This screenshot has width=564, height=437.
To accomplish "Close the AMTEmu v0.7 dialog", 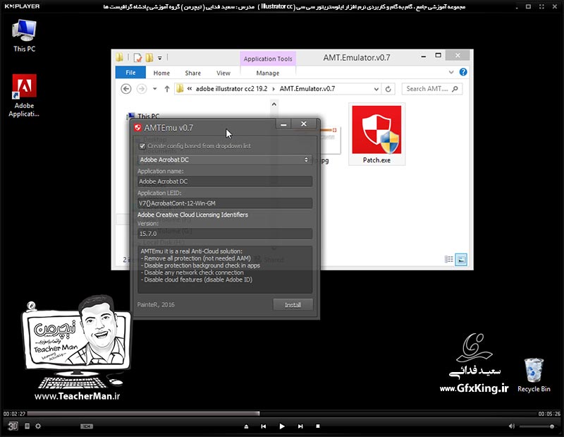I will pos(304,124).
